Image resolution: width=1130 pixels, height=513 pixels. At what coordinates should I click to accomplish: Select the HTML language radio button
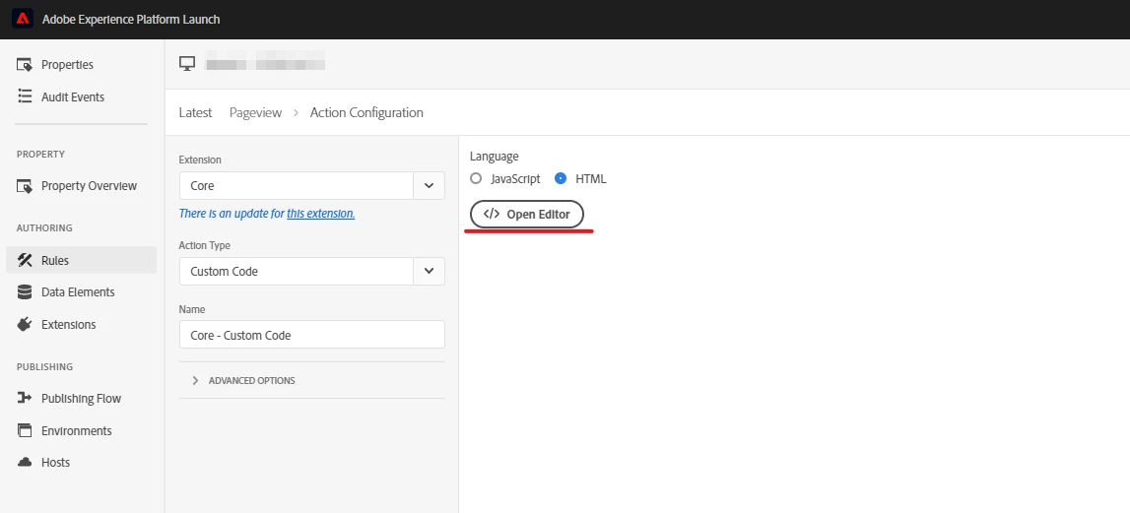(x=561, y=179)
